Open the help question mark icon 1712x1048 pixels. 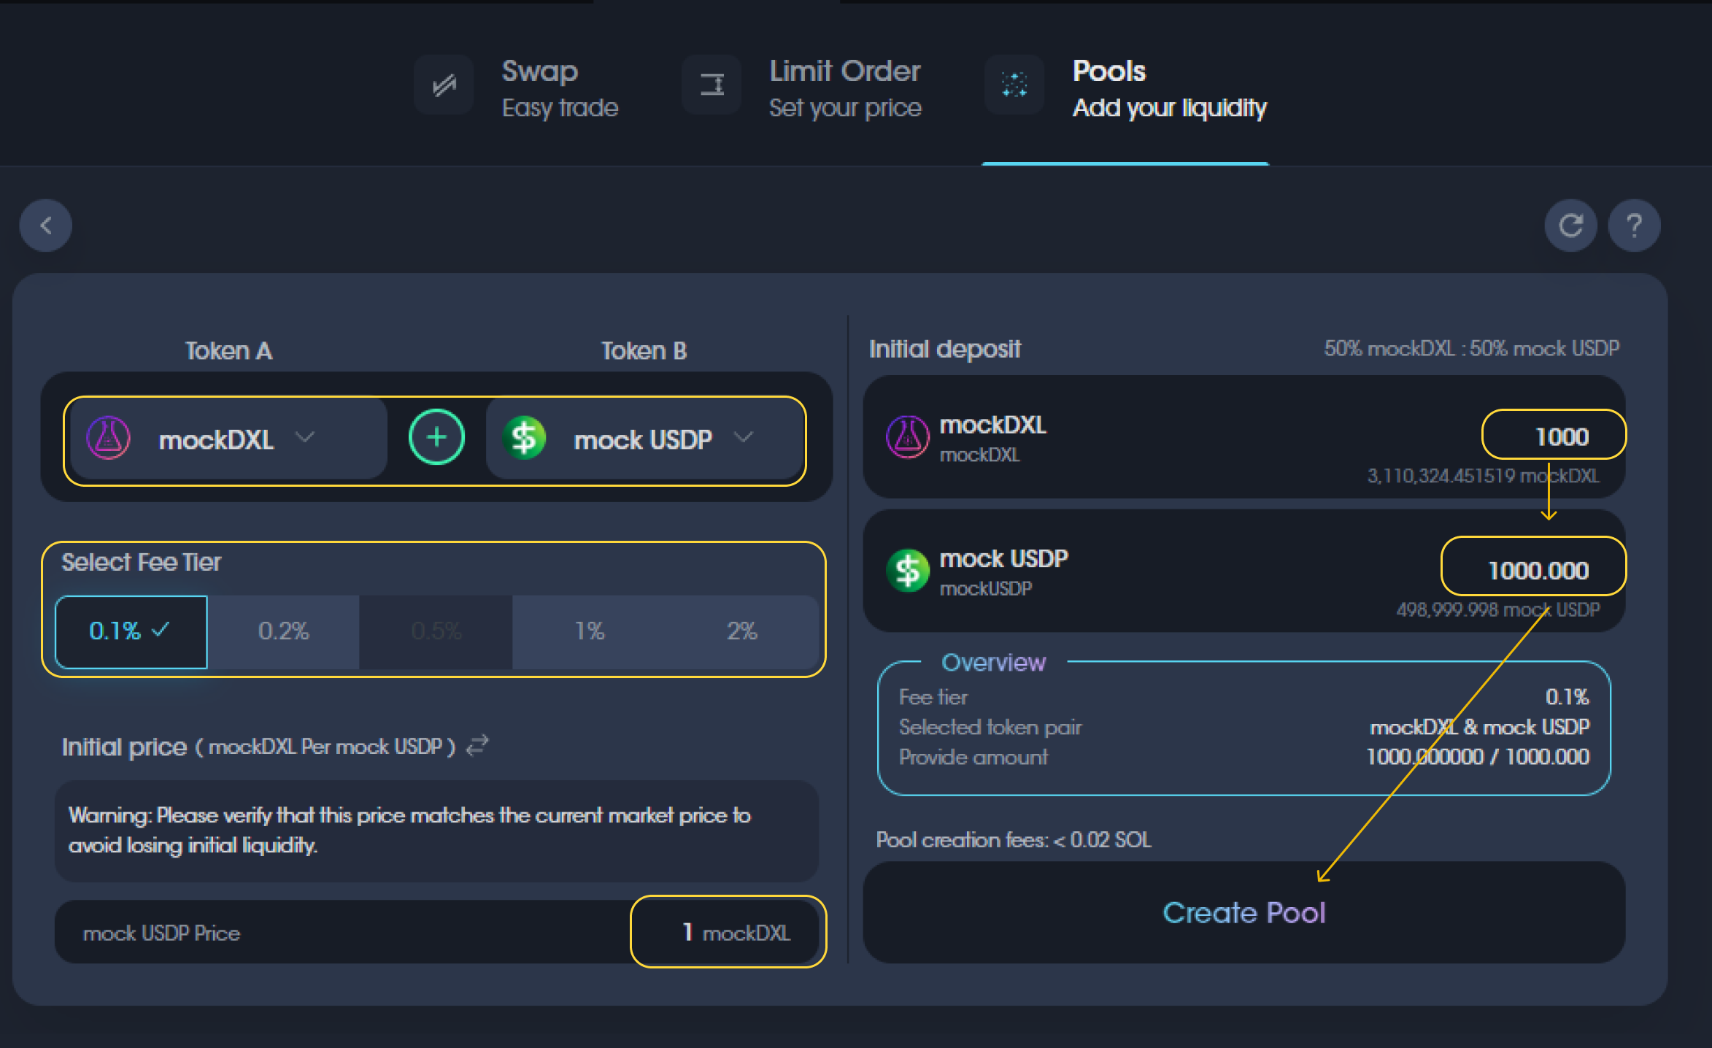1634,226
